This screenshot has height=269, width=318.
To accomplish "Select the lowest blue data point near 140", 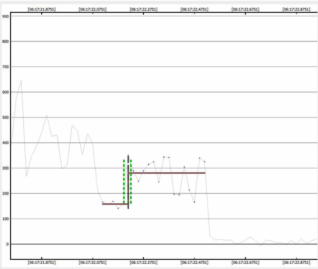I will click(x=118, y=208).
